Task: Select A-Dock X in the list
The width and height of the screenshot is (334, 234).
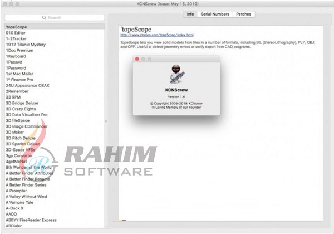Action: point(55,208)
